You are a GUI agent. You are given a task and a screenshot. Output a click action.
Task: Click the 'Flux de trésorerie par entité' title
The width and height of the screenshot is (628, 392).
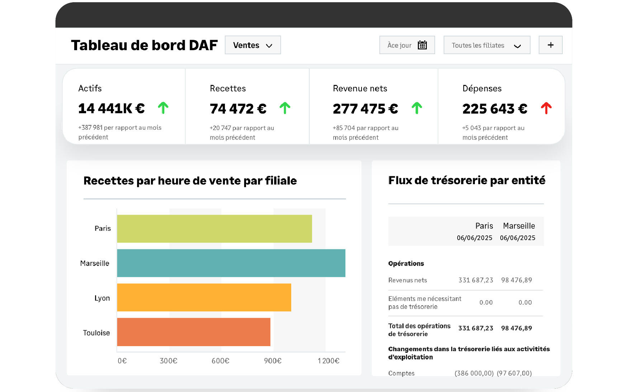tap(467, 180)
